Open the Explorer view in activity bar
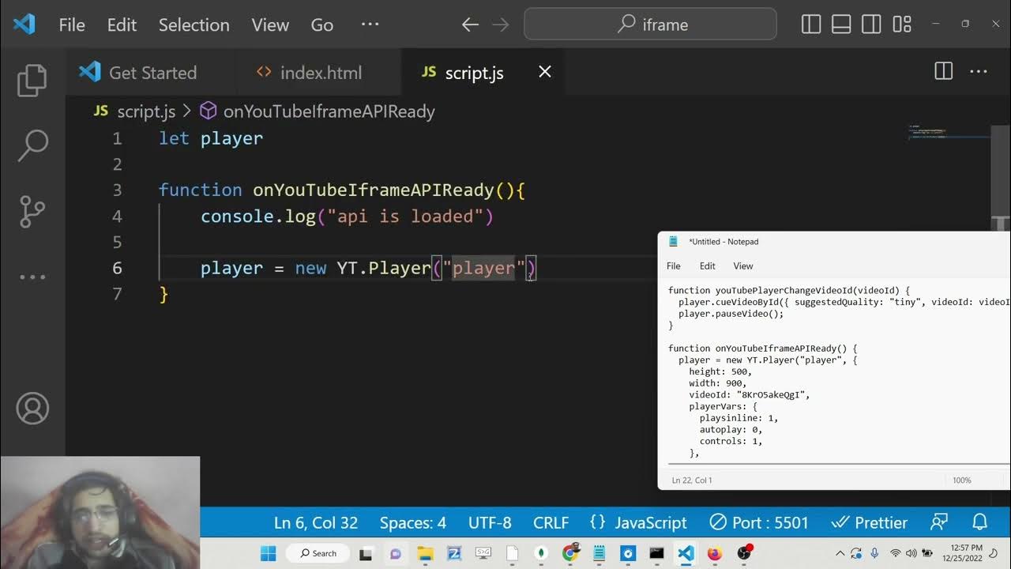 pyautogui.click(x=32, y=80)
